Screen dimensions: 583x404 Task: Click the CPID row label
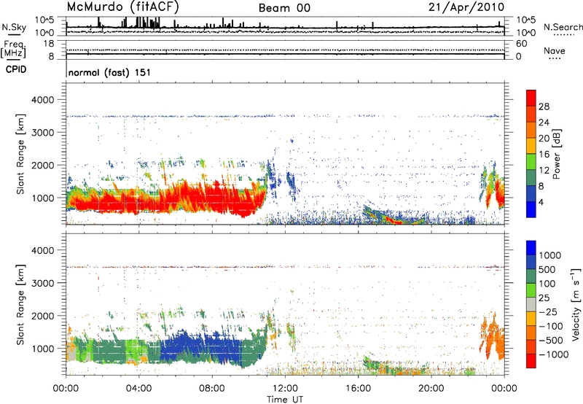click(16, 69)
